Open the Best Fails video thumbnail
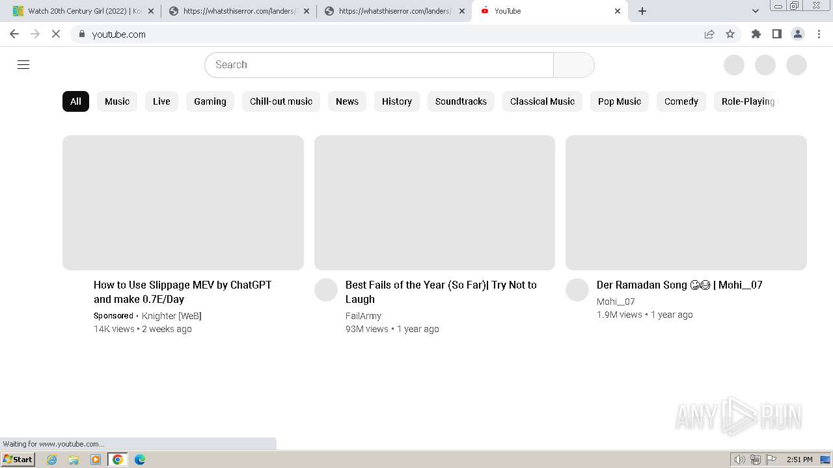 coord(435,203)
